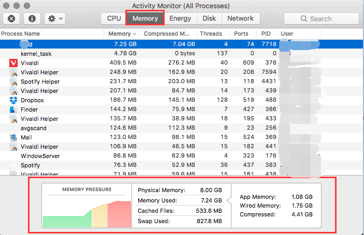Click the Wired Memory 1.75 GB value
Viewport: 364px width, 235px height.
pos(302,206)
